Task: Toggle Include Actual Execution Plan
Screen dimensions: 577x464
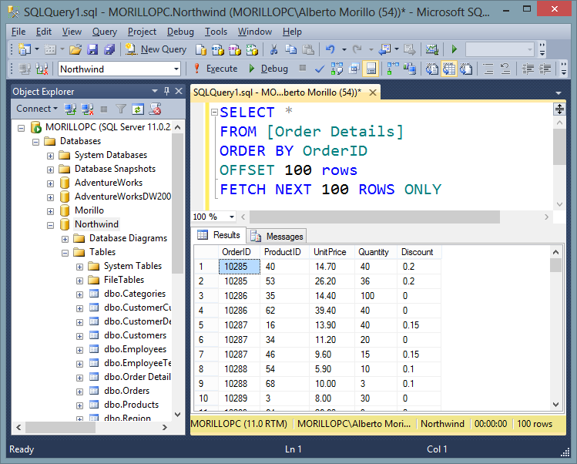Action: point(393,69)
